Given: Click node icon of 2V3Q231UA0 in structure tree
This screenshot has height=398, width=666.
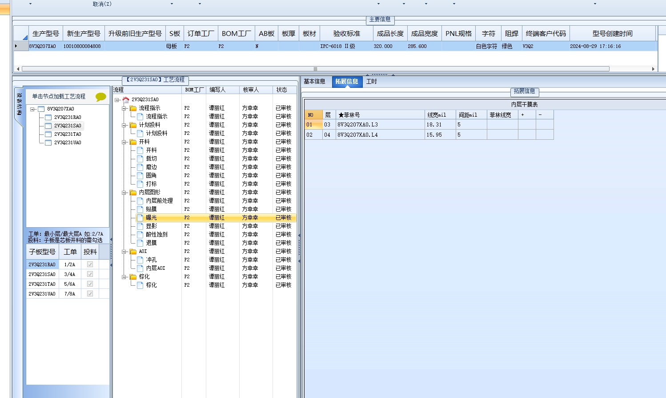Looking at the screenshot, I should [48, 143].
